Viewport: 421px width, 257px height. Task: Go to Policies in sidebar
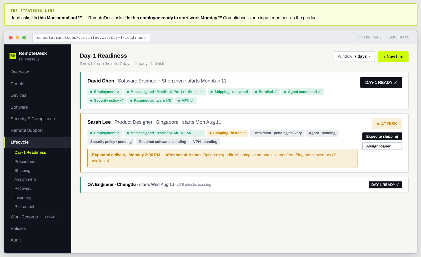18,228
